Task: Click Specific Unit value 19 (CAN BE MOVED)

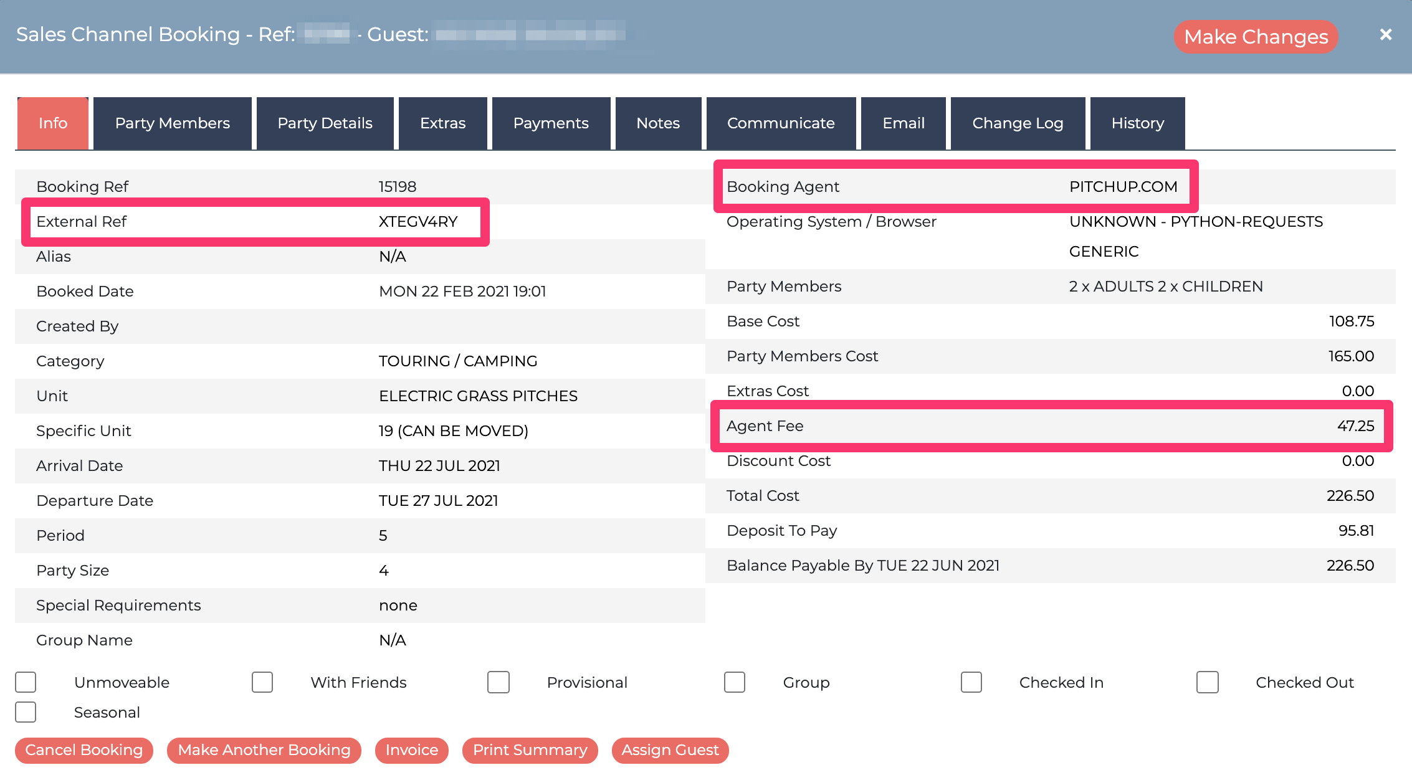Action: point(454,431)
